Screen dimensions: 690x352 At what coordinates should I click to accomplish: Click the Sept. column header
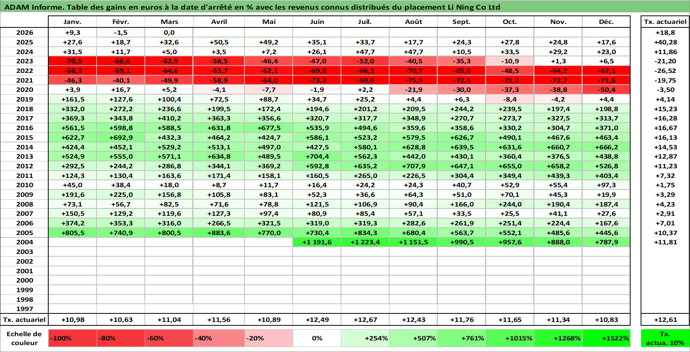(x=462, y=22)
